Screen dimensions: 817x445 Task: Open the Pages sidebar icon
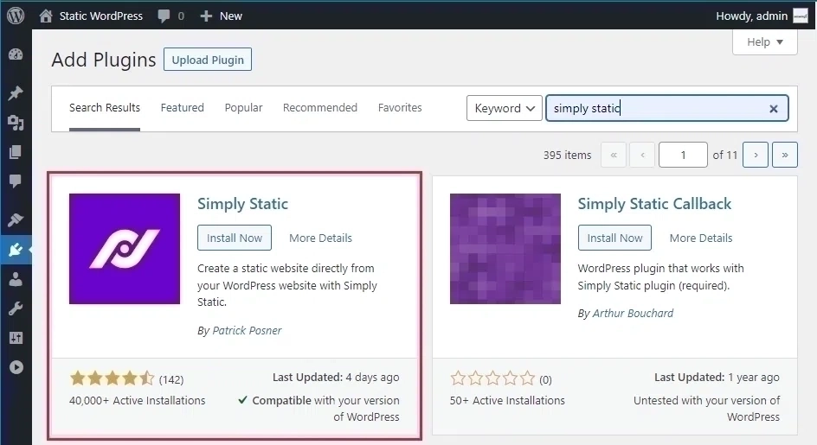(x=16, y=152)
